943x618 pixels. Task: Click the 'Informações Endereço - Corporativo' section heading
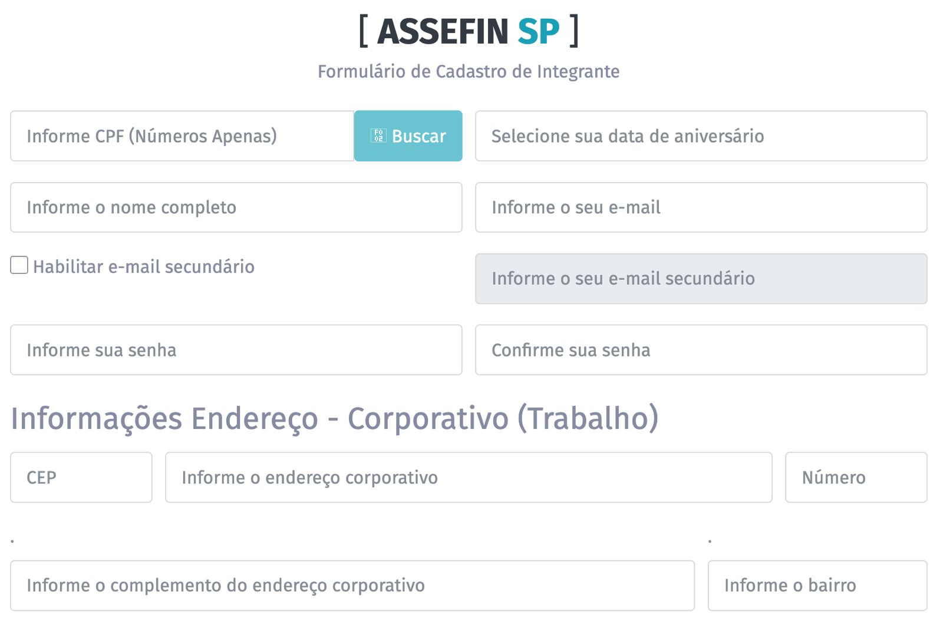335,418
